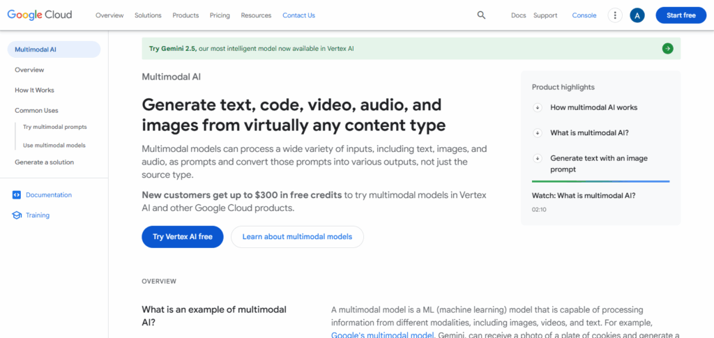714x338 pixels.
Task: Select Overview in the left sidebar
Action: (29, 70)
